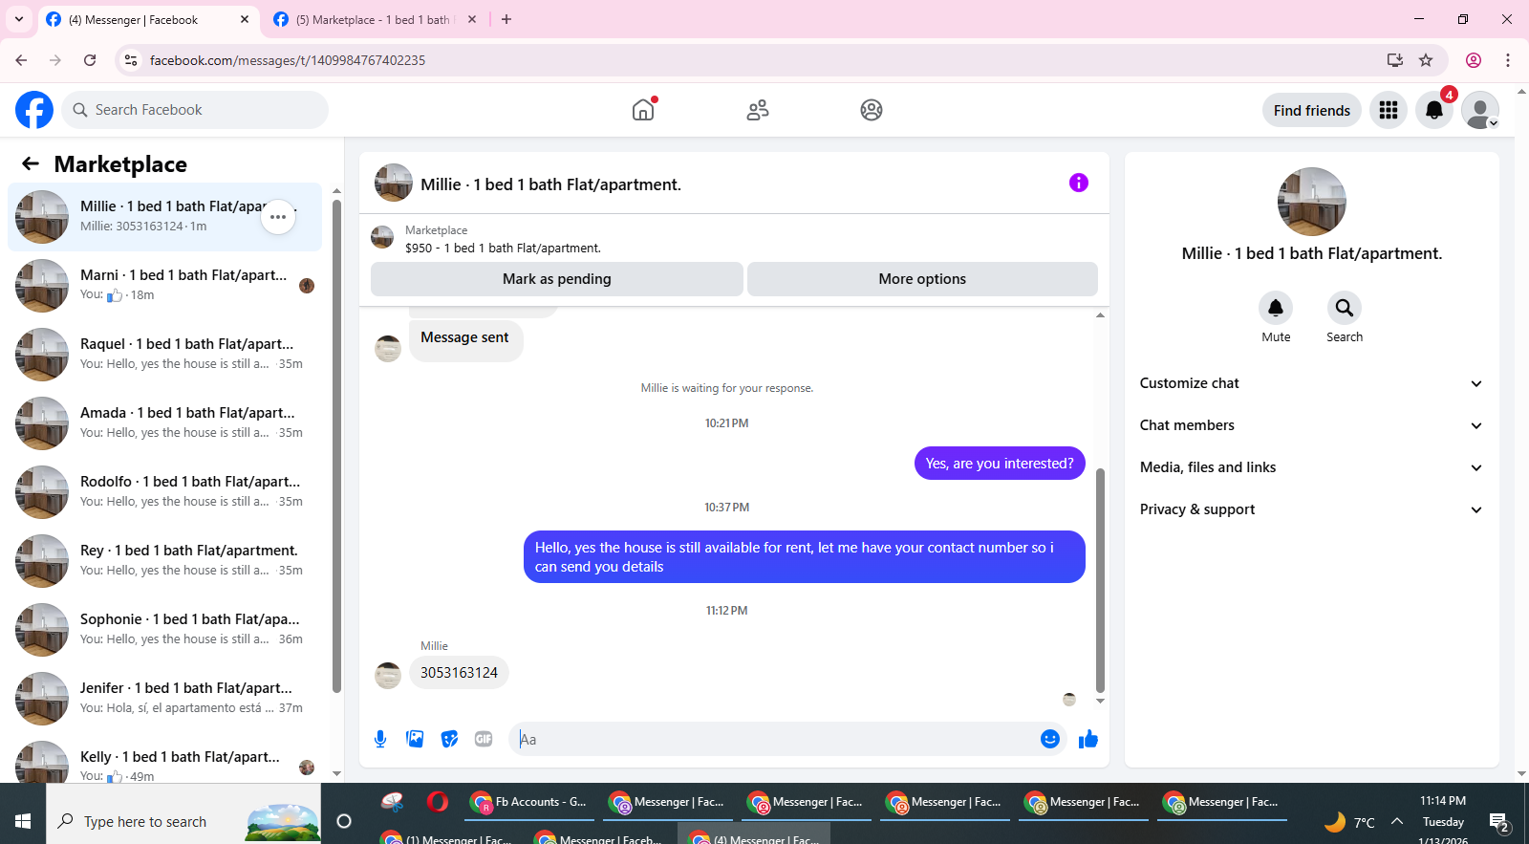The width and height of the screenshot is (1529, 844).
Task: Navigate back in browser
Action: pos(21,60)
